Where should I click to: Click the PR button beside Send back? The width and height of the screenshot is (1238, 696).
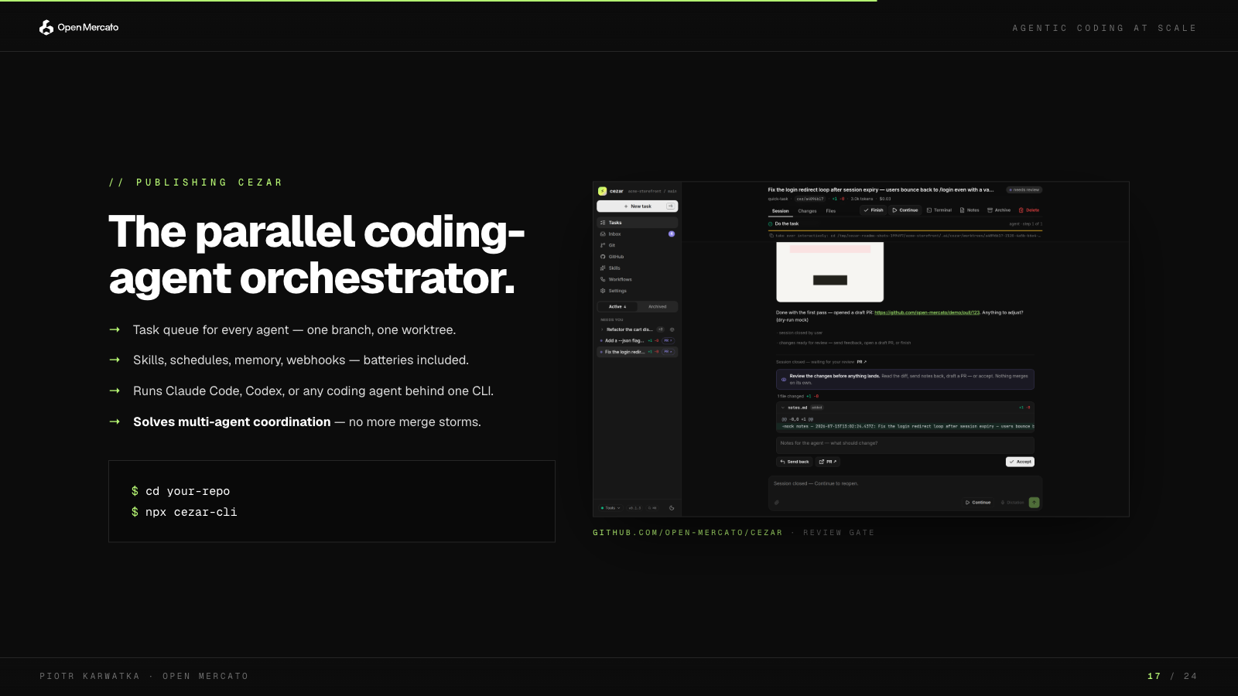828,462
